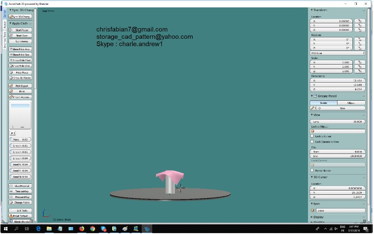Open the fabric preset dropdown labeled P
374x234 pixels.
click(13, 133)
